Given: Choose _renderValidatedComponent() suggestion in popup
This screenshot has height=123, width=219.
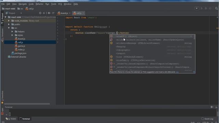Looking at the screenshot, I should point(151,64).
